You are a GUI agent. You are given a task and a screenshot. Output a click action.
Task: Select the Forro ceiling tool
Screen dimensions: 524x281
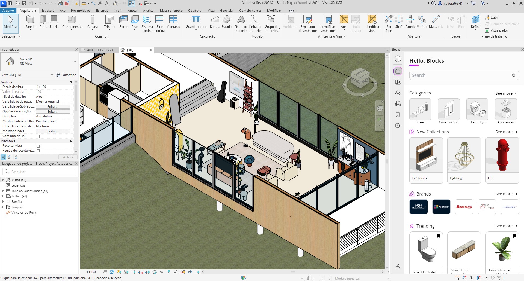click(x=123, y=22)
